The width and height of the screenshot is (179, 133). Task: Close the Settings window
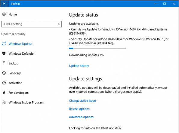(174, 4)
